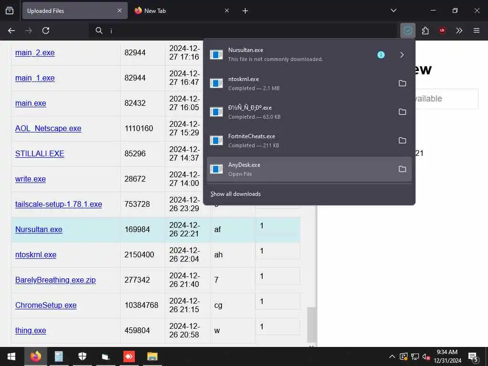Switch to the New Tab tab

[x=183, y=10]
